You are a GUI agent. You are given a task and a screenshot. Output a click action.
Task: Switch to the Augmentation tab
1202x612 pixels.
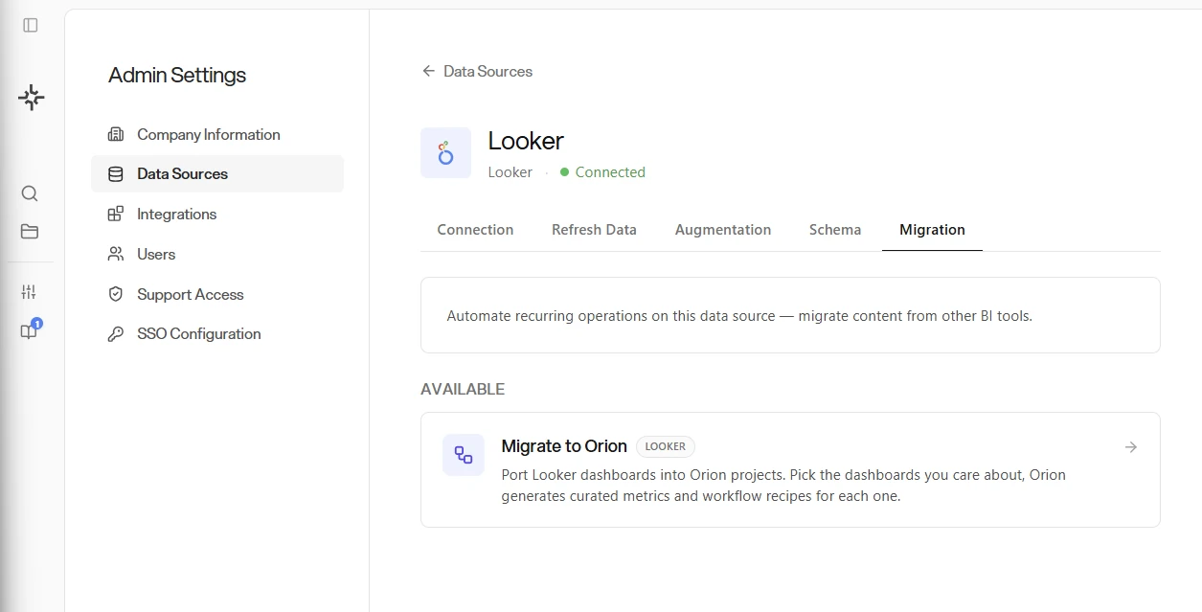tap(723, 230)
